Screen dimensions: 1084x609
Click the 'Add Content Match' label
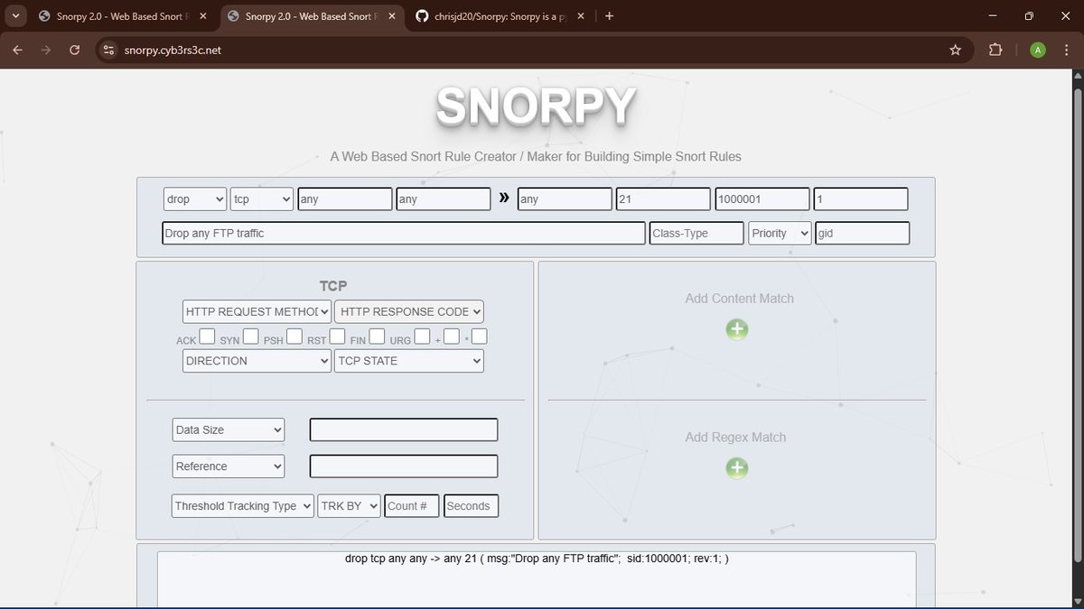pyautogui.click(x=739, y=299)
